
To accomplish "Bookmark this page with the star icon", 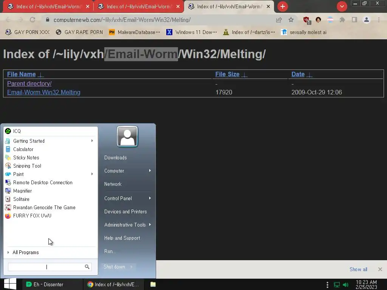I will click(x=291, y=20).
